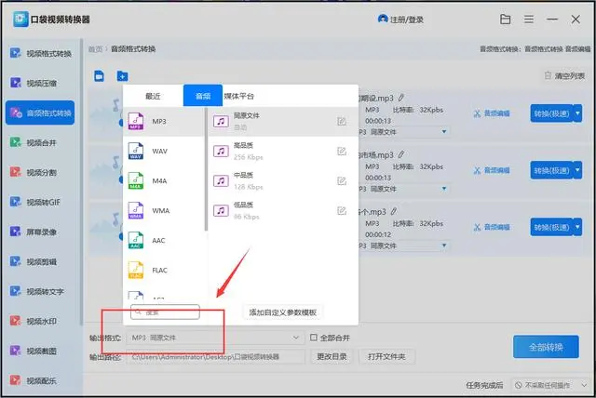Edit the 同原文件 preset parameters

342,122
